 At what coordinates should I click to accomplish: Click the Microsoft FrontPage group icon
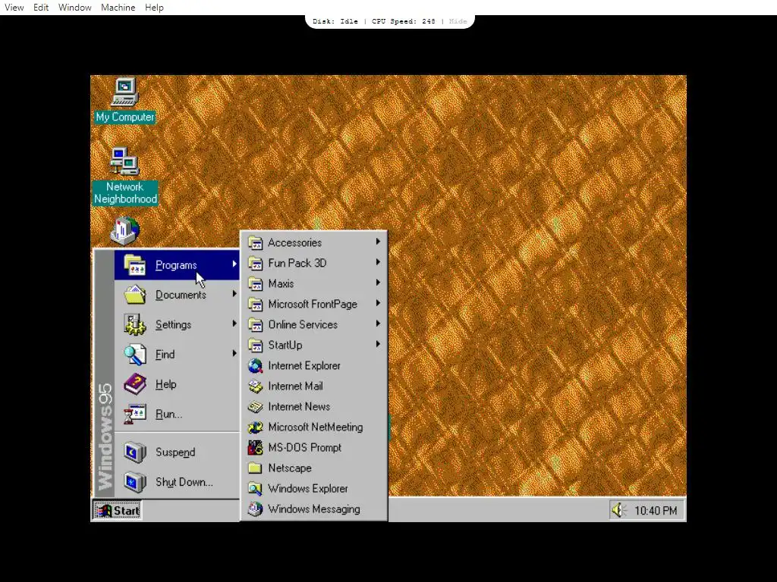click(255, 305)
